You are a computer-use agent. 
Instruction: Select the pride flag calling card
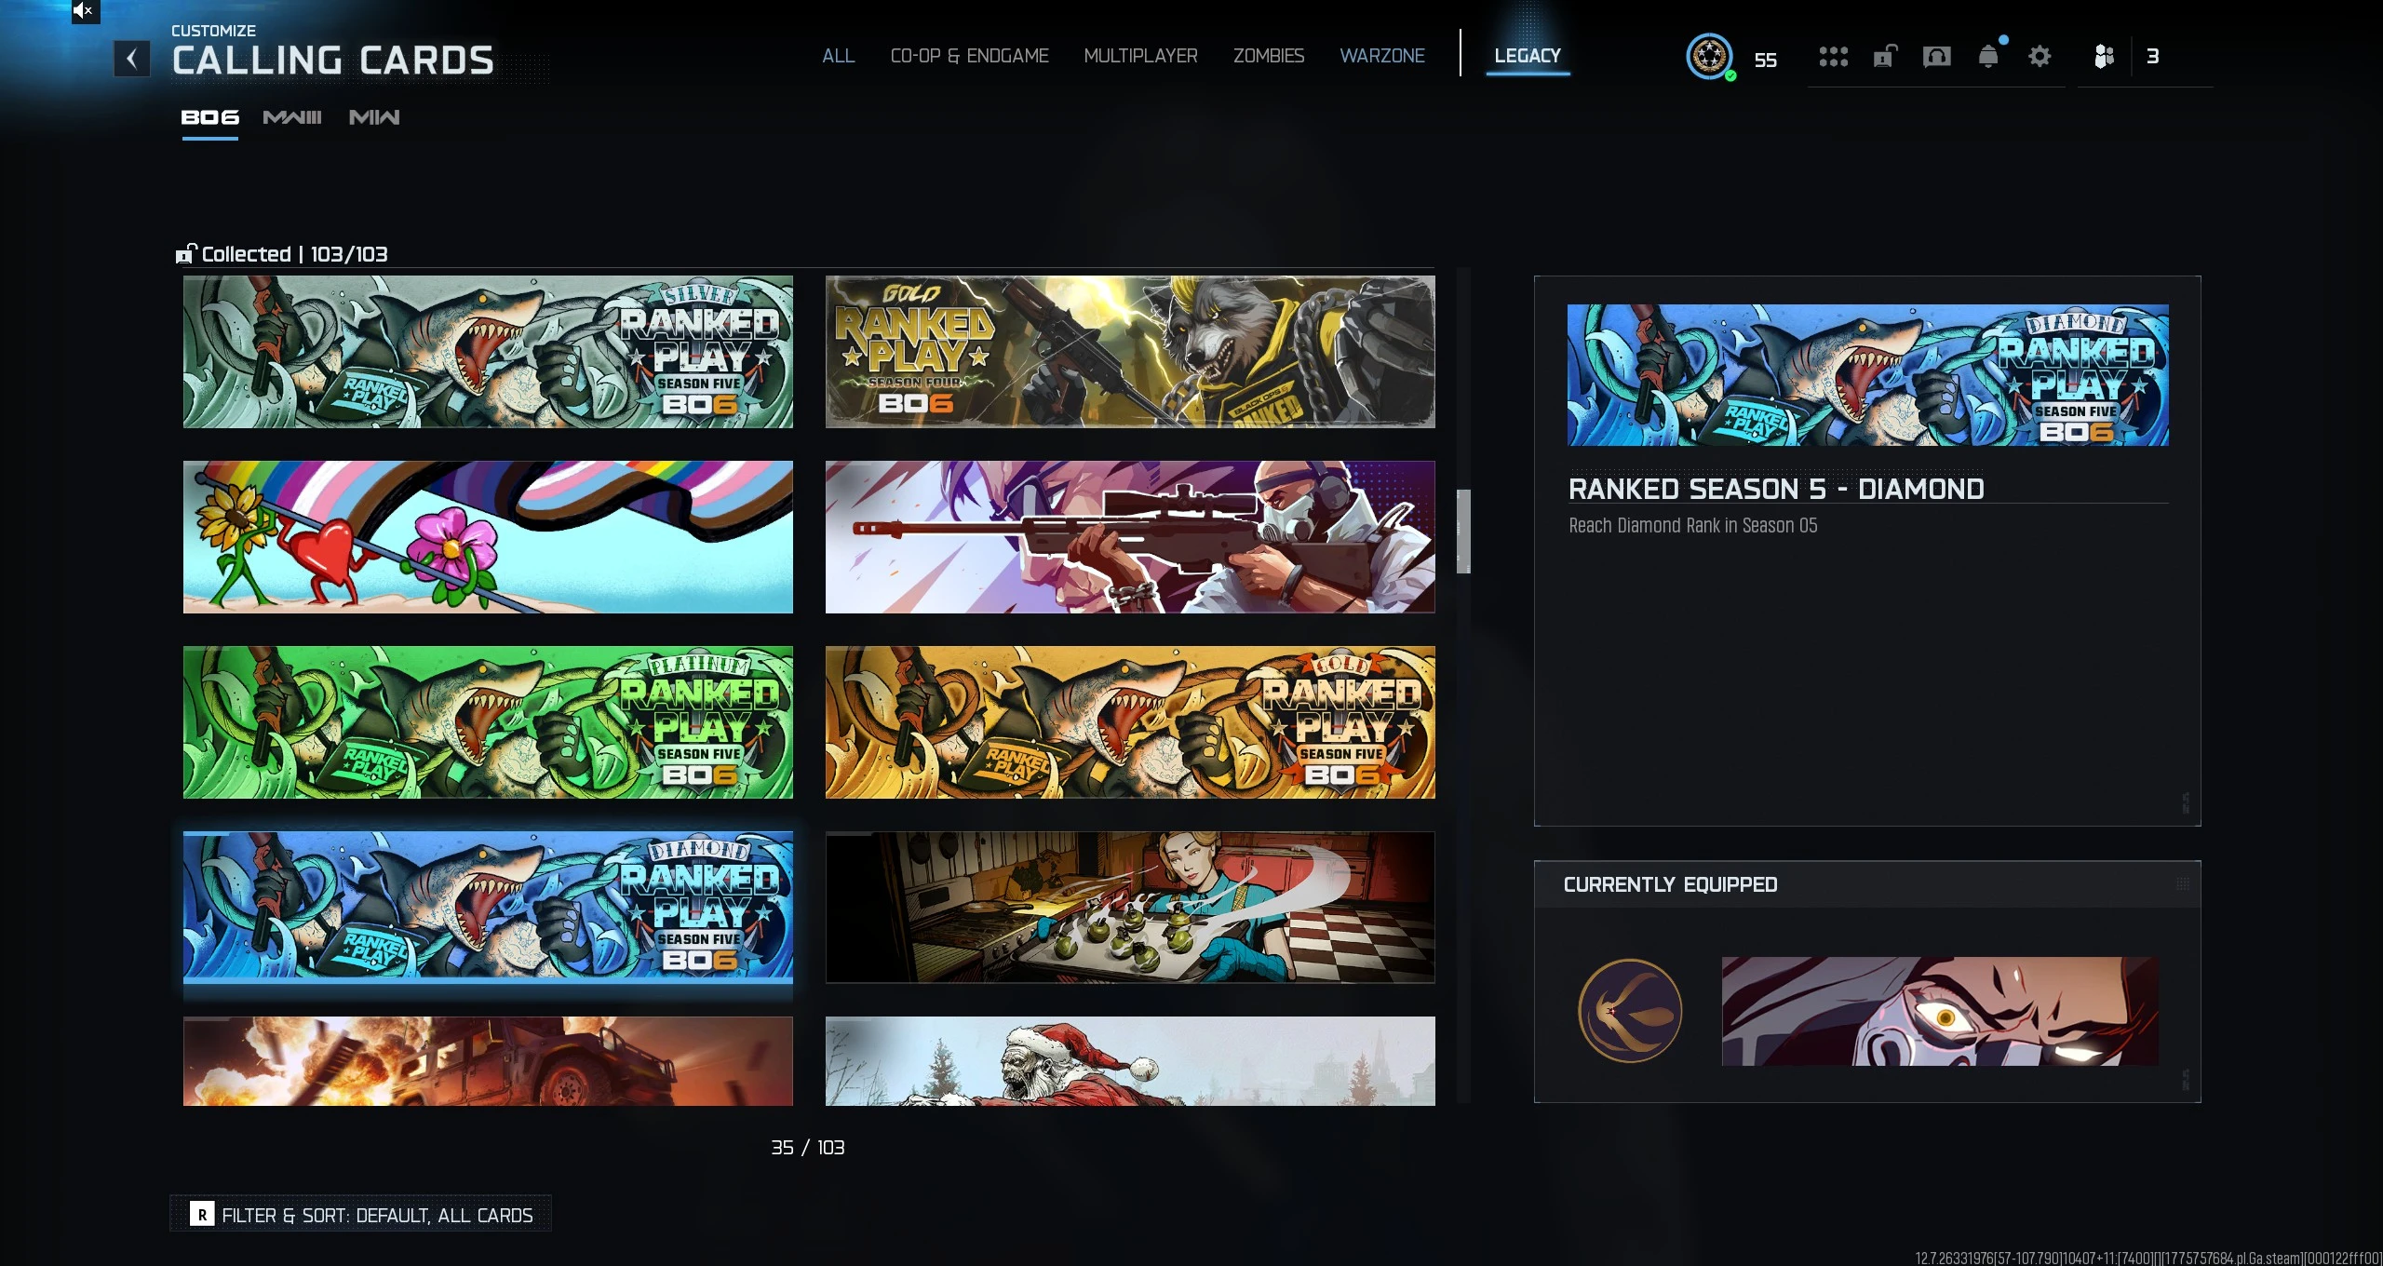[488, 537]
